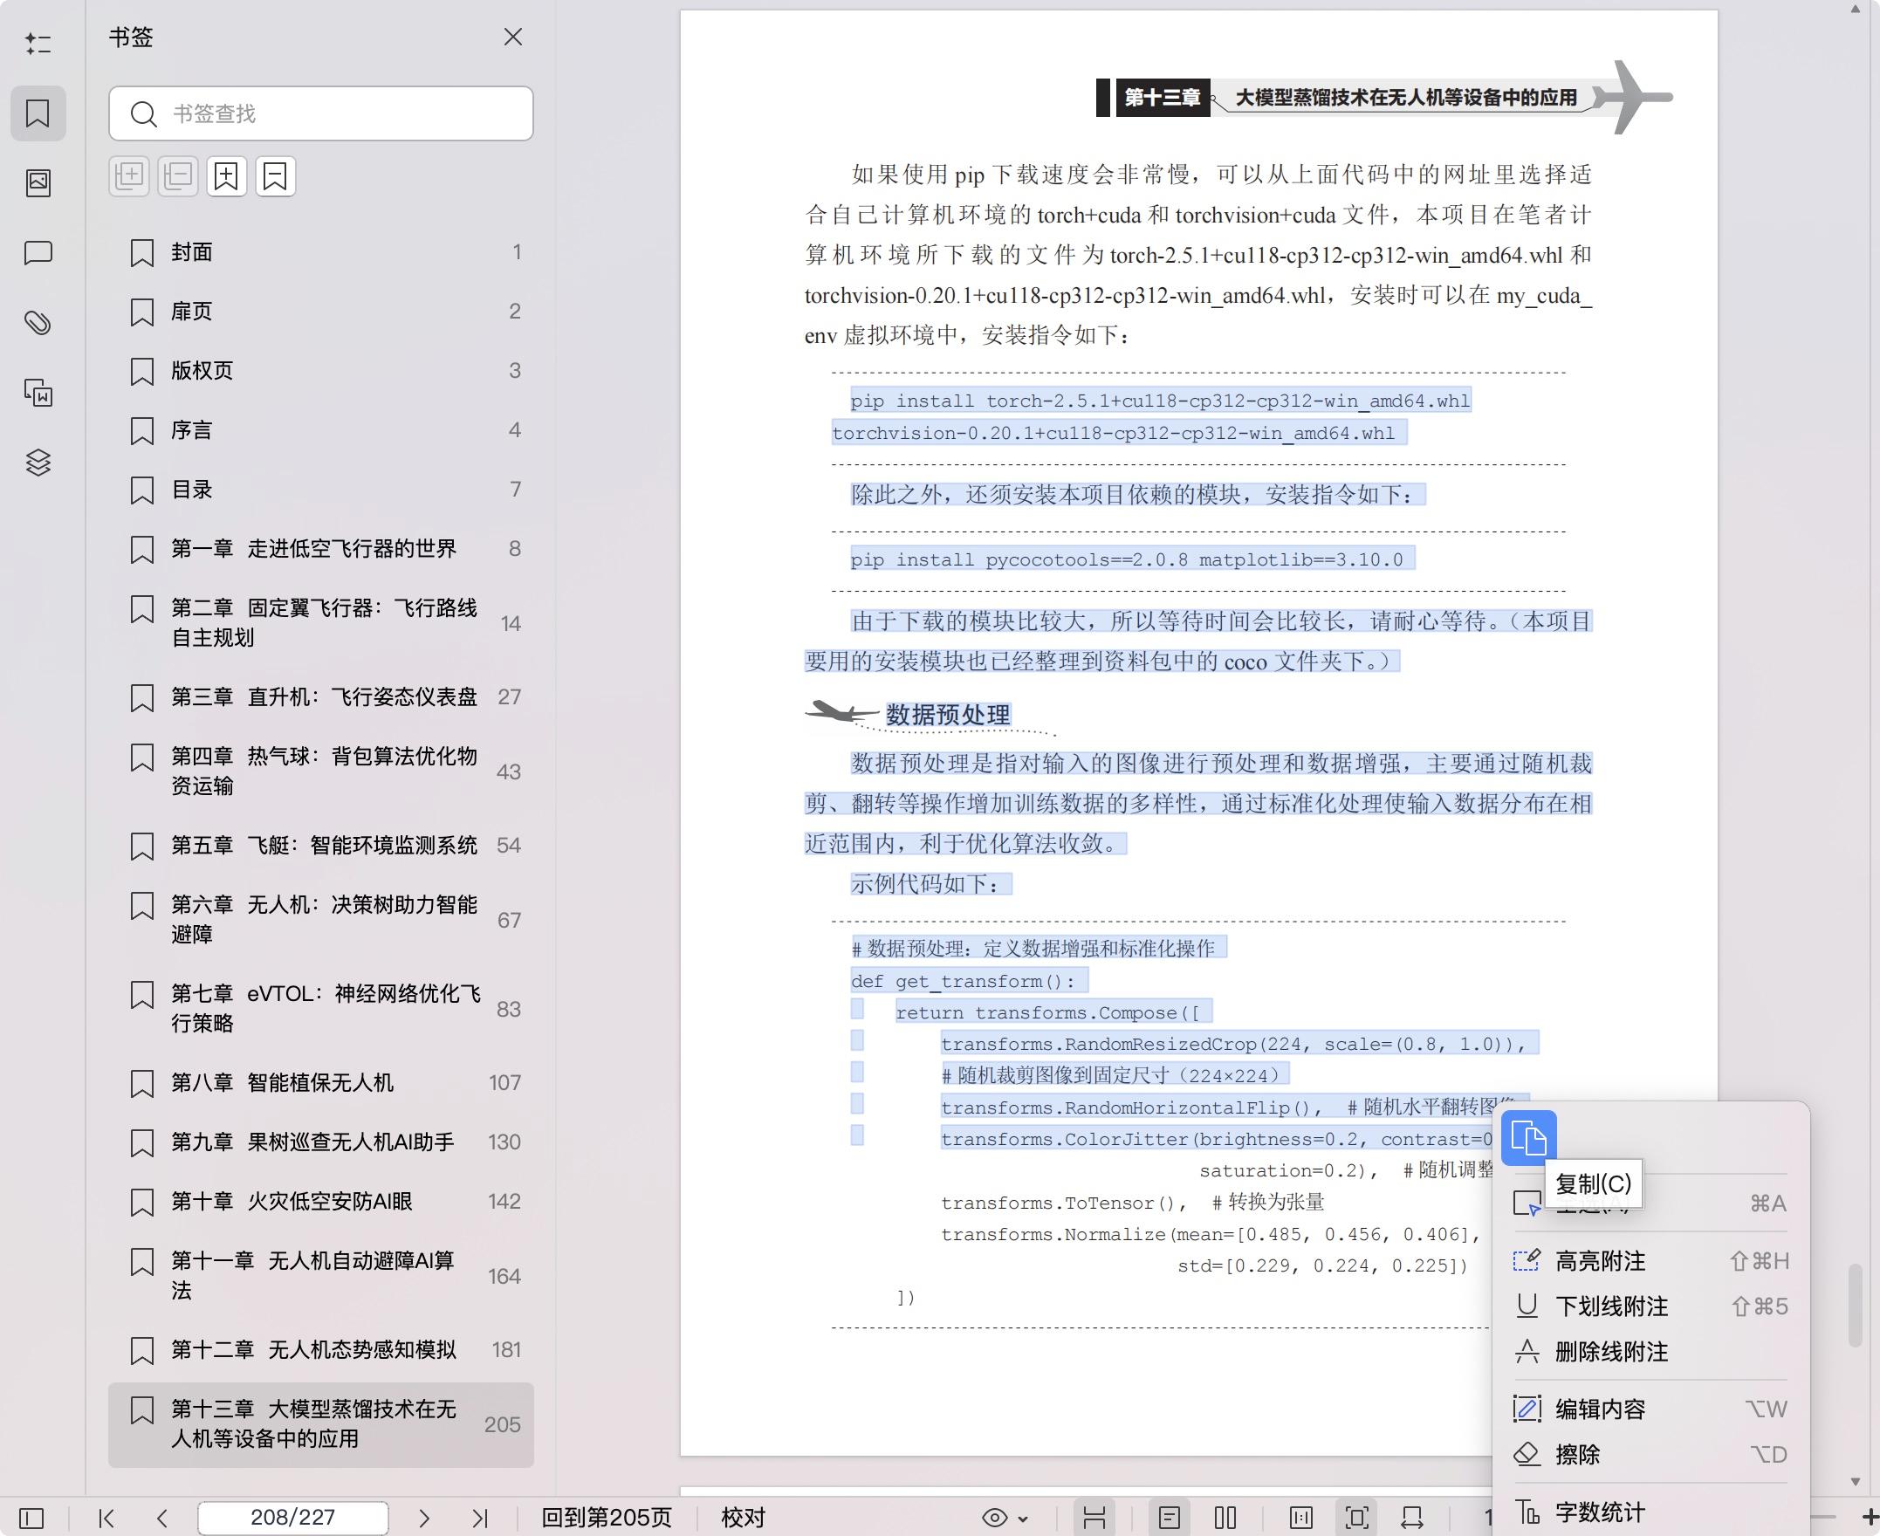Open bookmark 封面
The width and height of the screenshot is (1880, 1536).
pos(321,252)
